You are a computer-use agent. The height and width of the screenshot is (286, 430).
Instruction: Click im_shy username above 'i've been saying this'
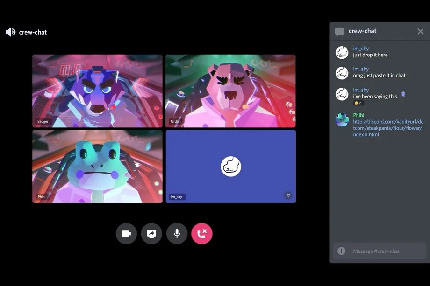(361, 90)
